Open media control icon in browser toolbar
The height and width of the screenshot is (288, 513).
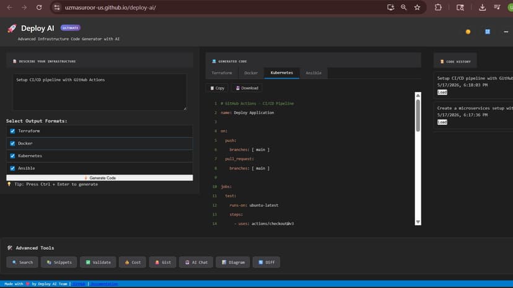[497, 7]
